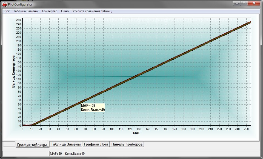263x159 pixels.
Task: Click the 250 label on the MAF axis
Action: (x=246, y=129)
